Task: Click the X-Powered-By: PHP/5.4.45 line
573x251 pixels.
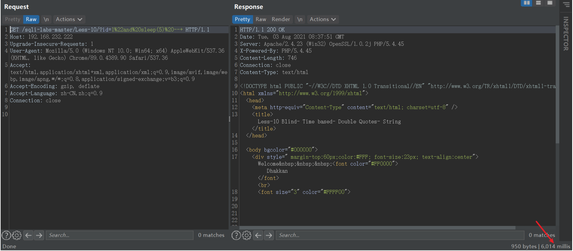Action: point(276,51)
